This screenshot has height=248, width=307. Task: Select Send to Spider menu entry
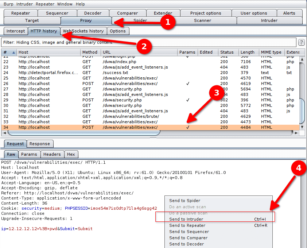click(184, 201)
